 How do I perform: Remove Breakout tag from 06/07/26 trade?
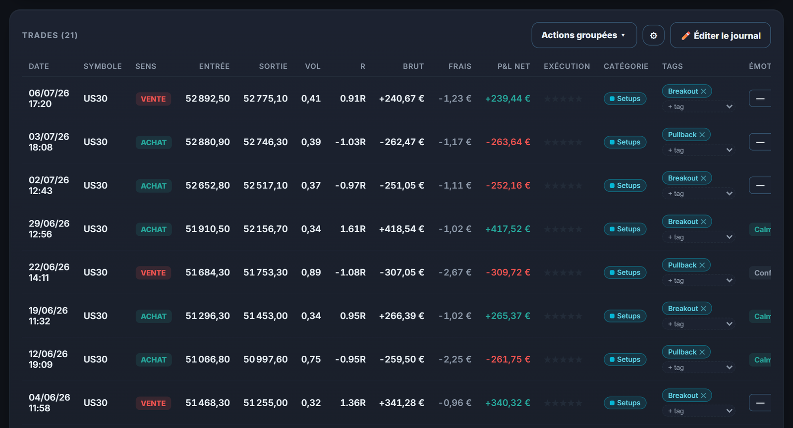point(703,91)
